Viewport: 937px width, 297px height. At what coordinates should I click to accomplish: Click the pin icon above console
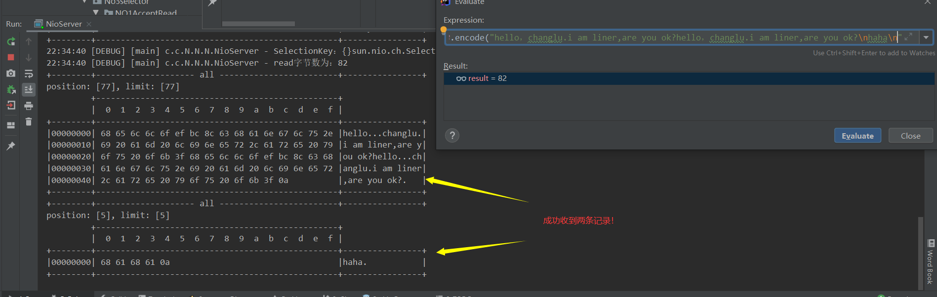click(212, 3)
